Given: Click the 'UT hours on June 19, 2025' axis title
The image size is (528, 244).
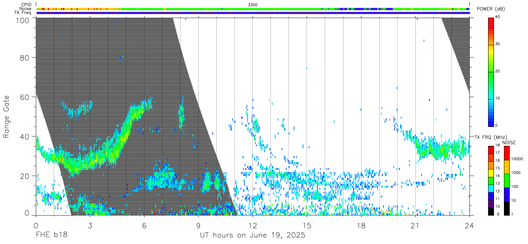Looking at the screenshot, I should [x=252, y=235].
